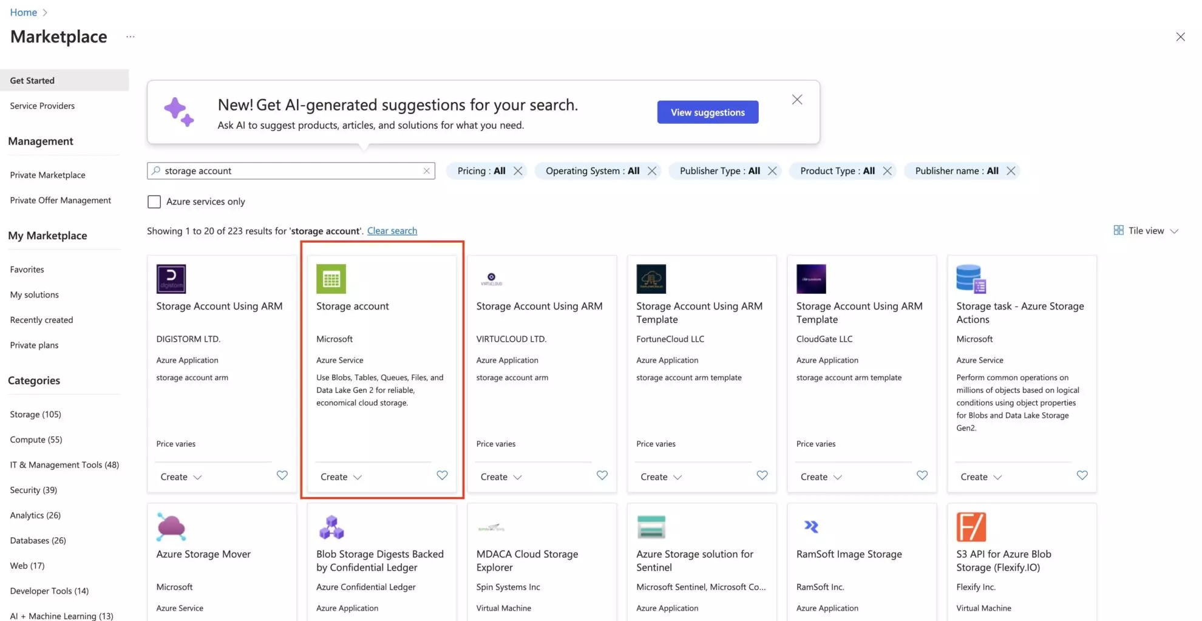Viewport: 1202px width, 621px height.
Task: Remove the Publisher Type filter
Action: point(772,171)
